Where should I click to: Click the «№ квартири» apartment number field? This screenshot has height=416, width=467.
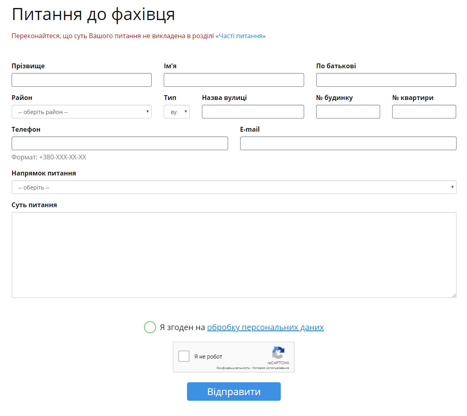[x=424, y=111]
